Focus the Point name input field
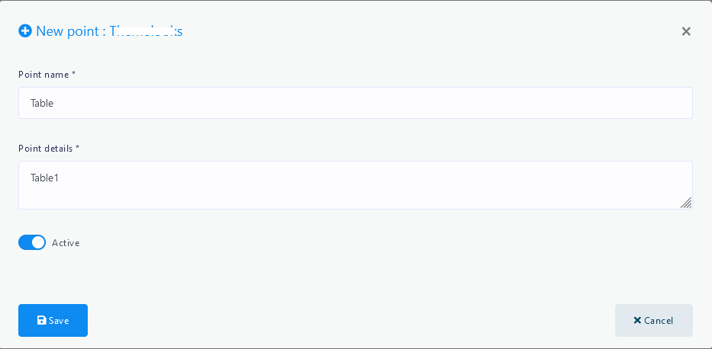 (x=355, y=103)
